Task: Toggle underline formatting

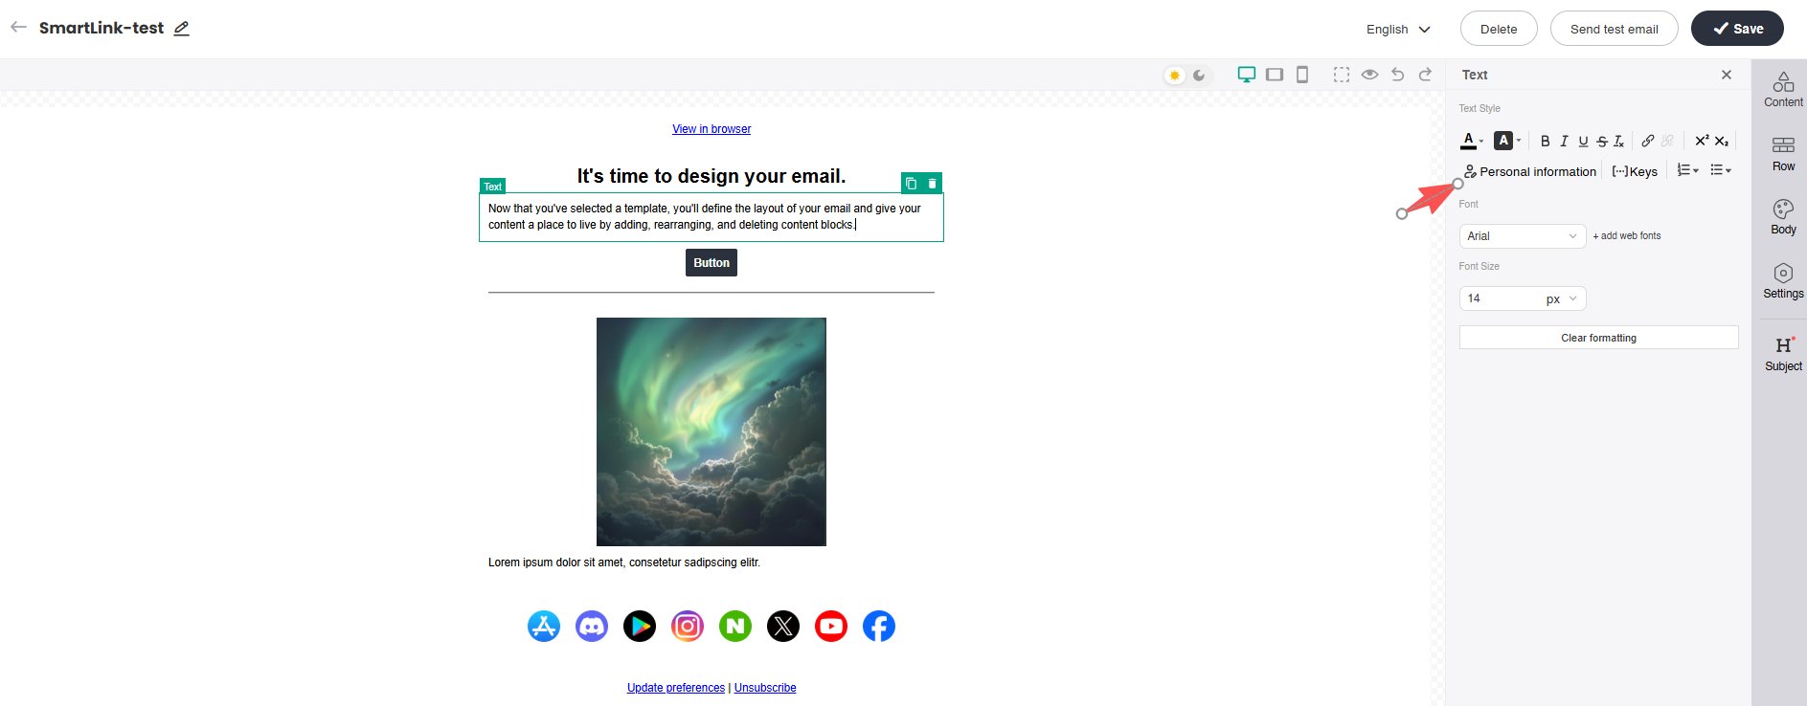Action: (x=1583, y=141)
